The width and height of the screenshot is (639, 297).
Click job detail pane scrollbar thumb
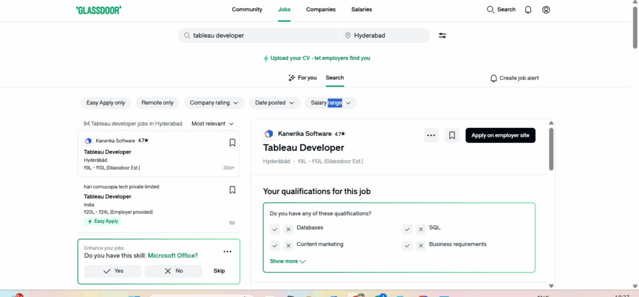pos(552,148)
